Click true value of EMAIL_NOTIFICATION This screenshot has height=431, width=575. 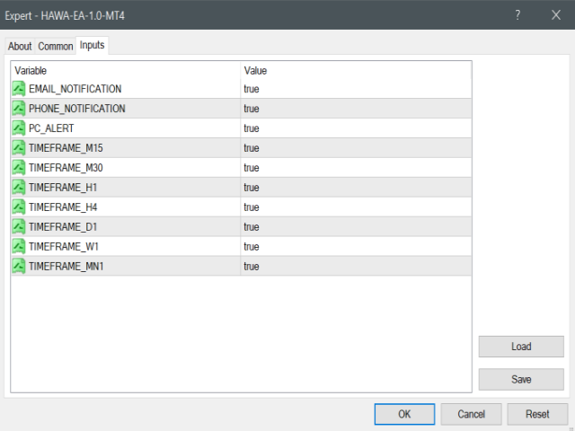[x=252, y=89]
